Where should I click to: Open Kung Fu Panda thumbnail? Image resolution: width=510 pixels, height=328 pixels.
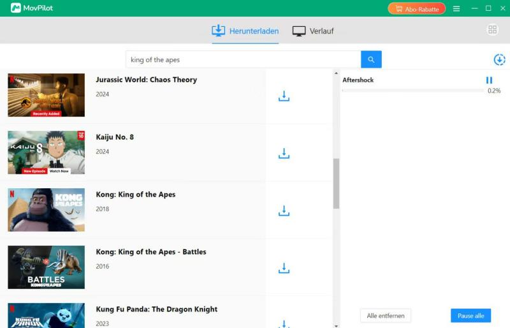(46, 315)
